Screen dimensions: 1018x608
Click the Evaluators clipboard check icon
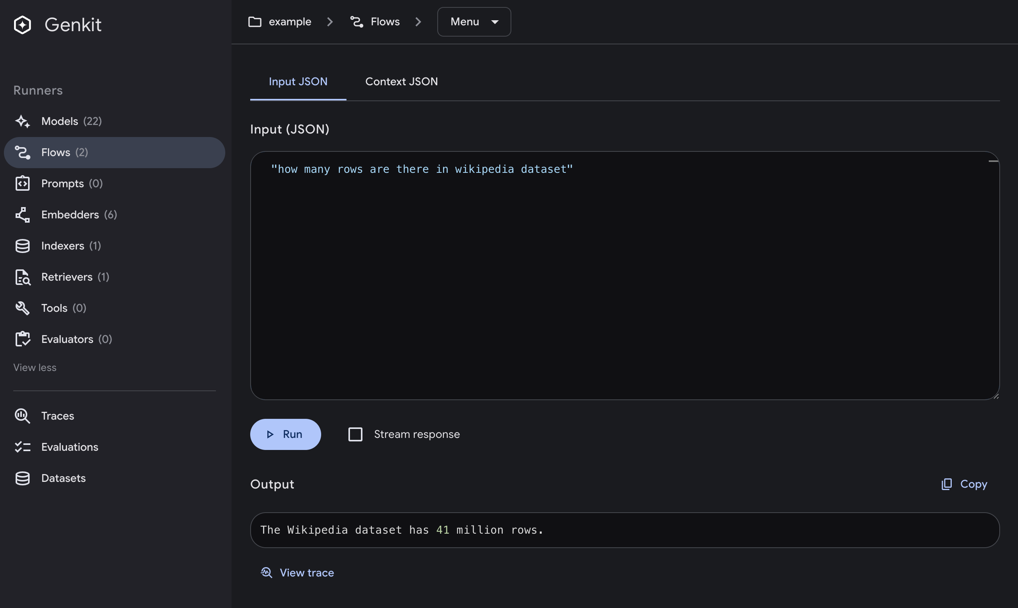pyautogui.click(x=23, y=339)
